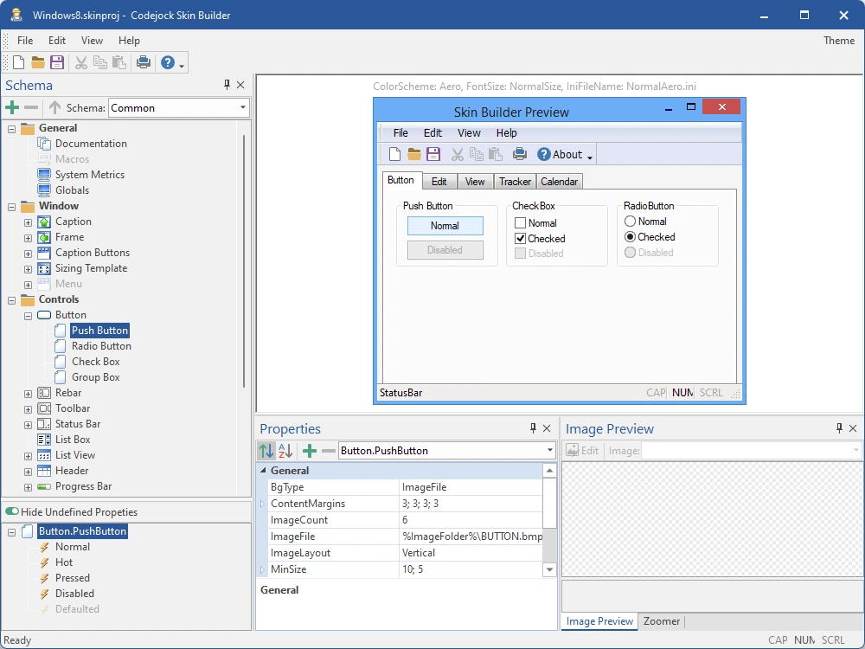Select Radio Button in the schema tree

[x=101, y=346]
